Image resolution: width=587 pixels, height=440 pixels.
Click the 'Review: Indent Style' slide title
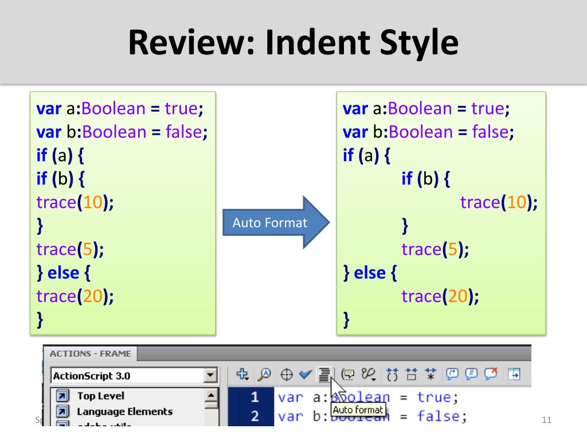[293, 42]
